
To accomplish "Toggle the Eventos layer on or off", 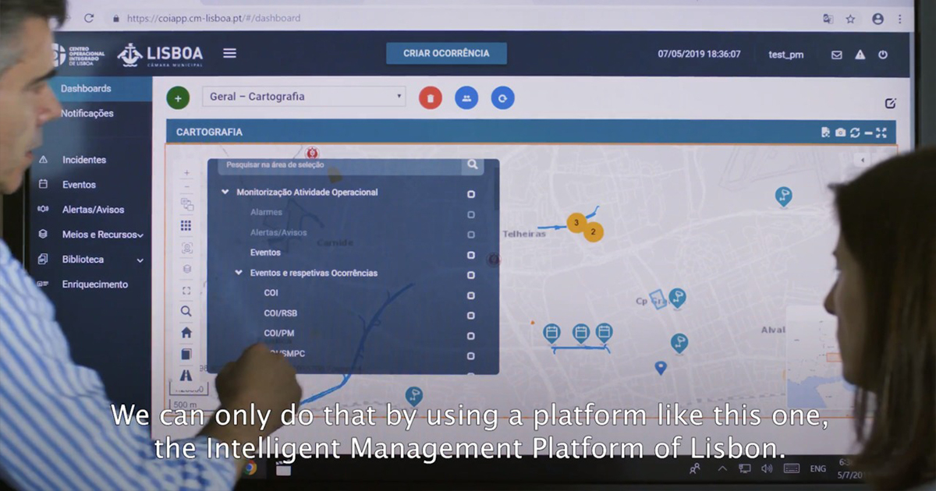I will coord(471,253).
